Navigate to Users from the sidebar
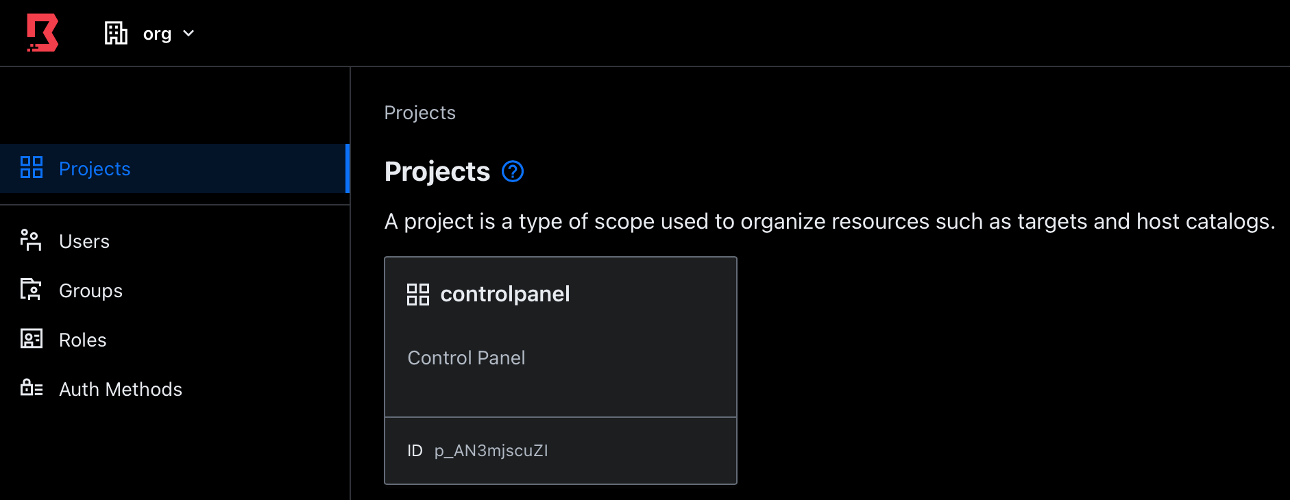Viewport: 1290px width, 500px height. pos(84,240)
